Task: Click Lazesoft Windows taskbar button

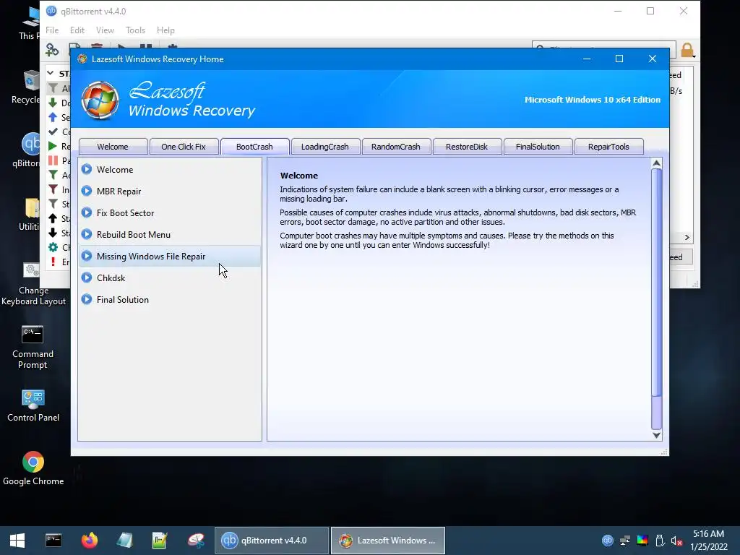Action: [388, 541]
